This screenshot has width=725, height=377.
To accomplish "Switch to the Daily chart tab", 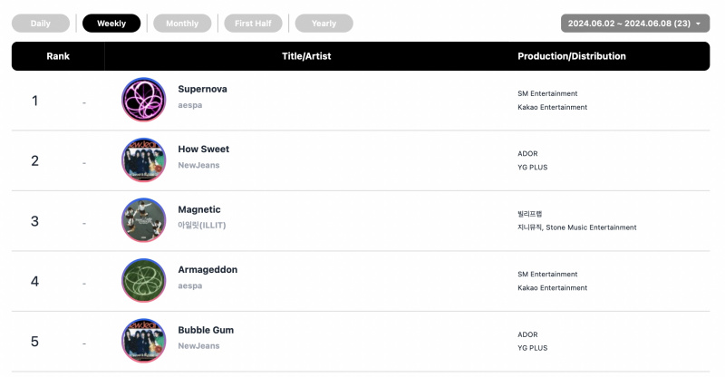I will click(x=41, y=24).
